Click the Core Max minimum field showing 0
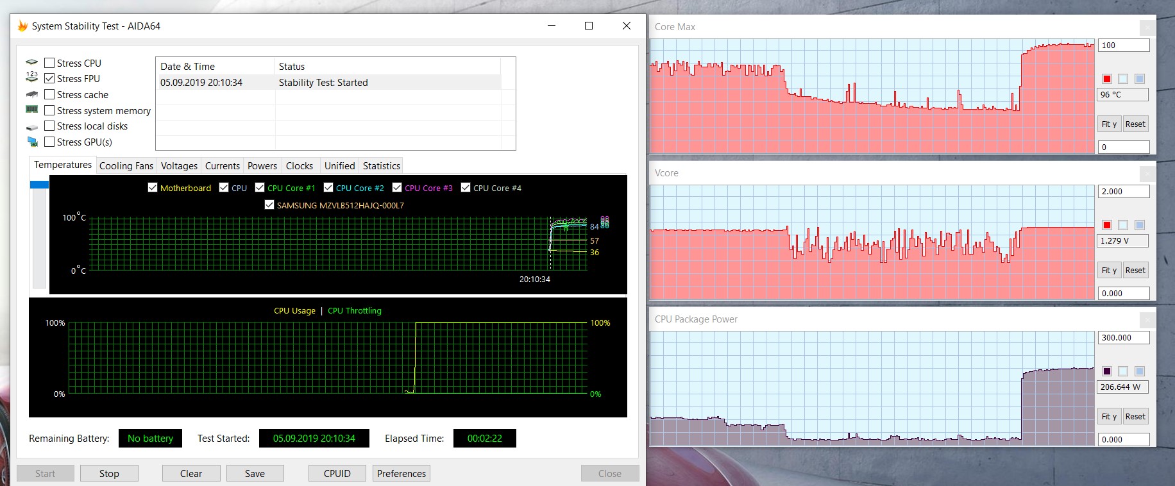Viewport: 1175px width, 486px height. (1124, 147)
